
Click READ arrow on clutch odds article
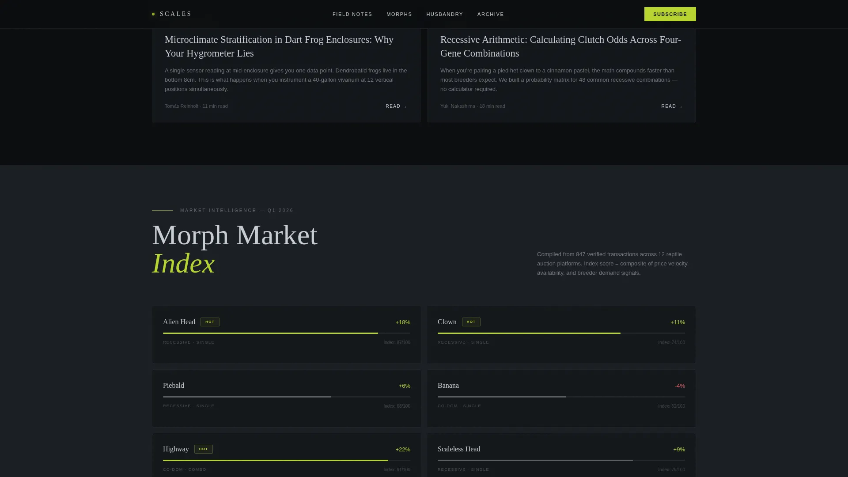coord(672,106)
